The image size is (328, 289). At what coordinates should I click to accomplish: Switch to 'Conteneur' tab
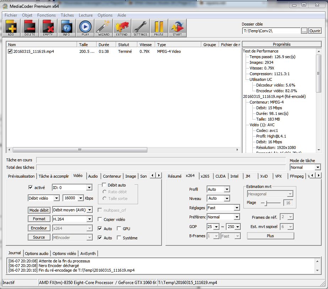coord(112,176)
